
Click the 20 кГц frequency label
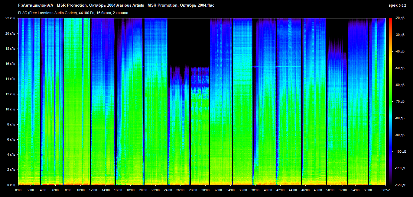10,33
